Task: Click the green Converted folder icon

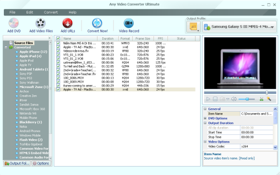Action: click(x=11, y=47)
